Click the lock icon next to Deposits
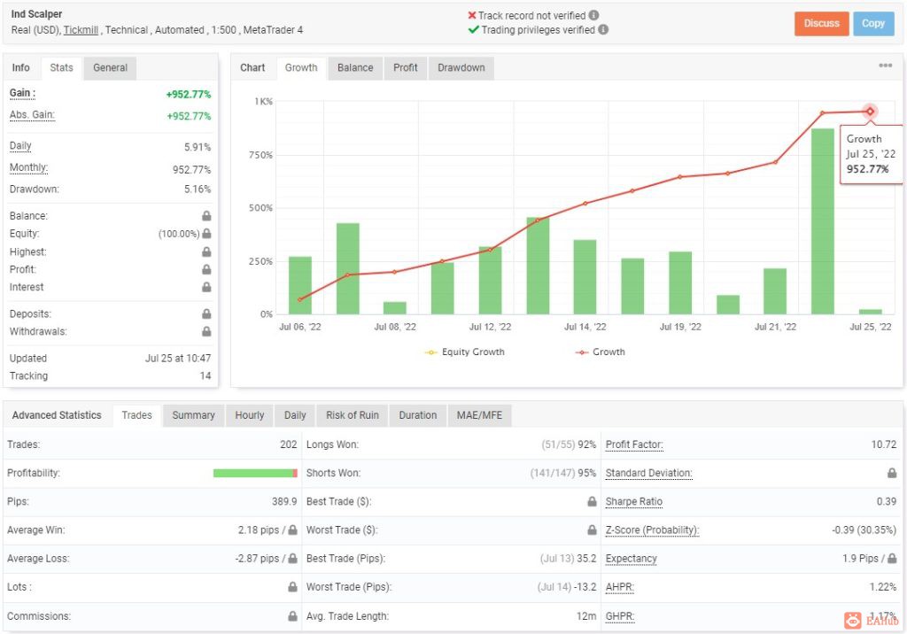This screenshot has height=634, width=907. tap(206, 313)
